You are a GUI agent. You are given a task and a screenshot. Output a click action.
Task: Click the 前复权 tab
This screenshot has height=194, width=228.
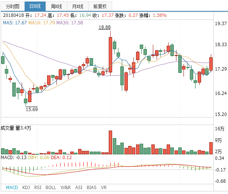[x=100, y=6]
